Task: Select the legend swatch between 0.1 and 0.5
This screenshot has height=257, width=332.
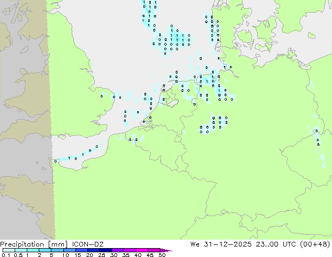Action: click(x=9, y=250)
